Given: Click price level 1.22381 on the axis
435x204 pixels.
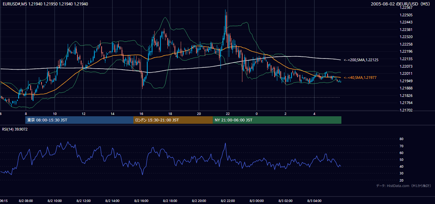Looking at the screenshot, I should (406, 30).
